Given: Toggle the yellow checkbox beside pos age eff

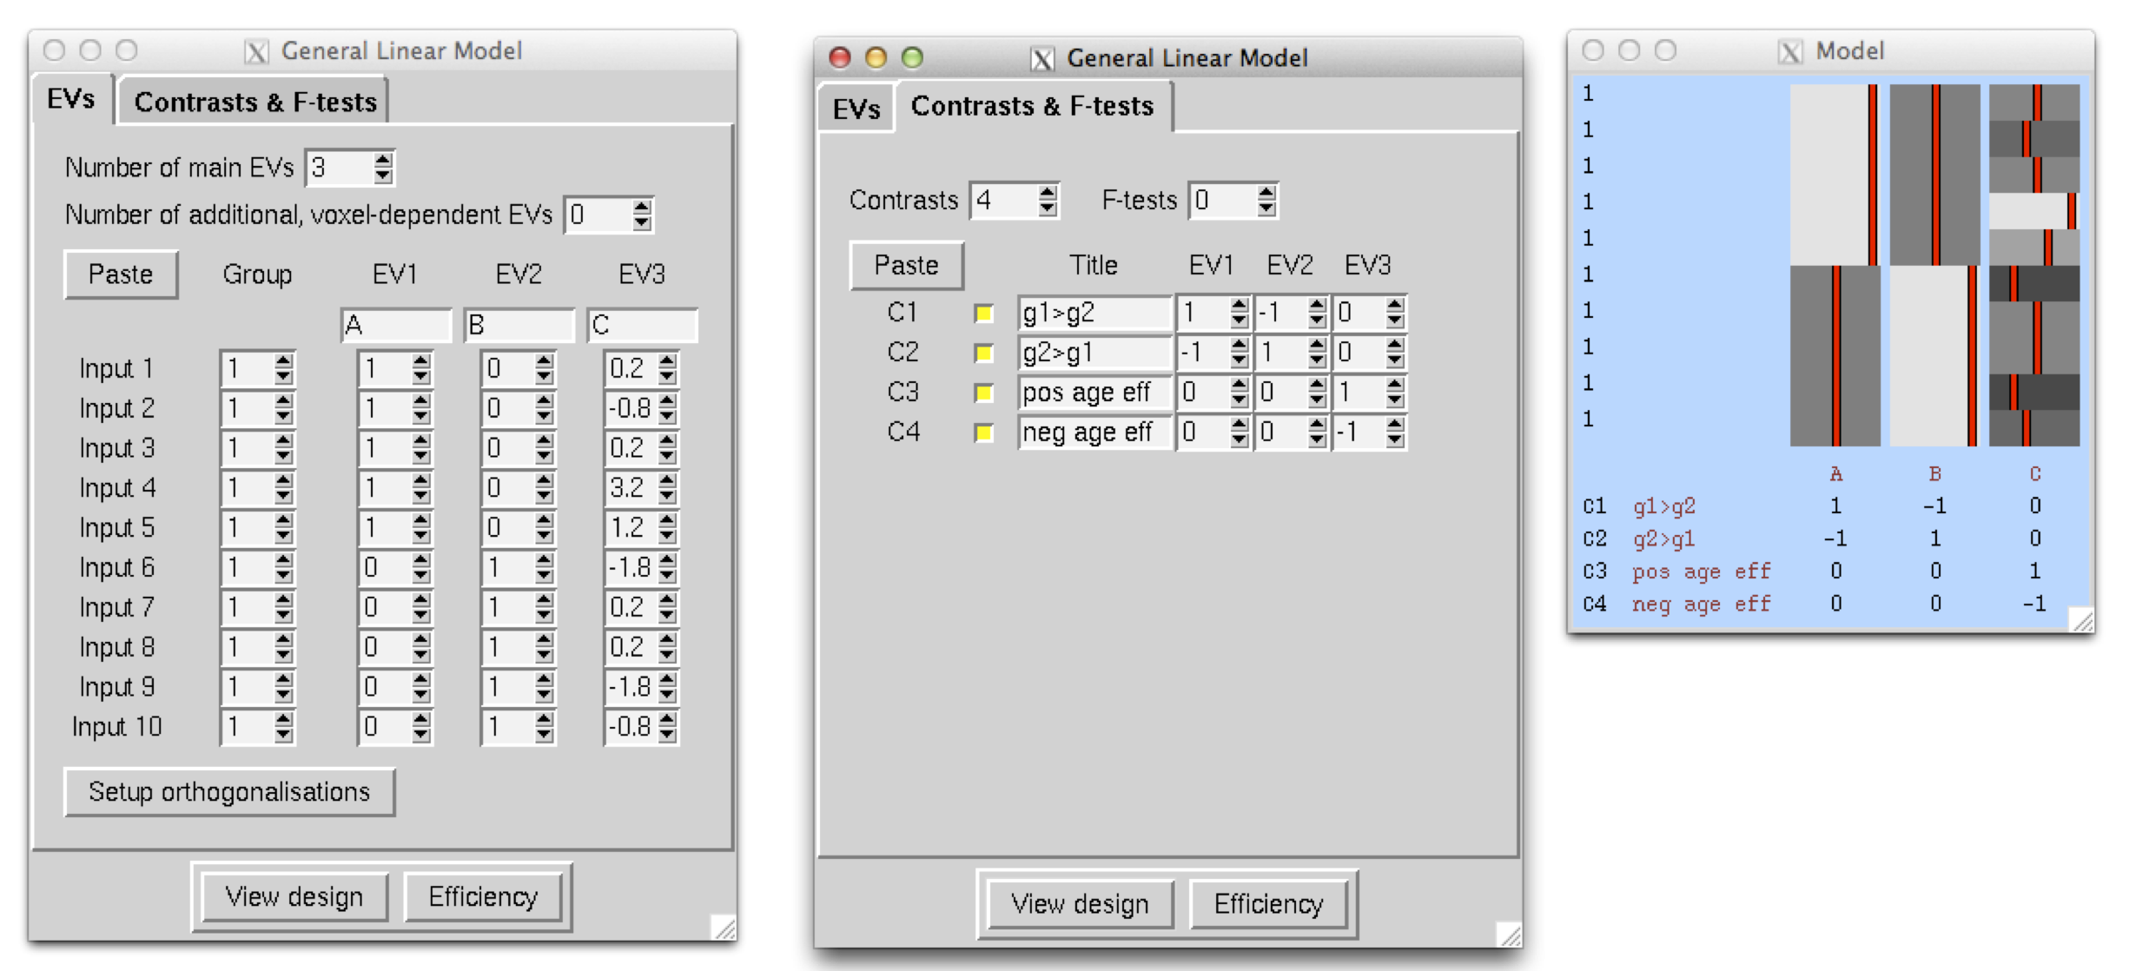Looking at the screenshot, I should [984, 392].
